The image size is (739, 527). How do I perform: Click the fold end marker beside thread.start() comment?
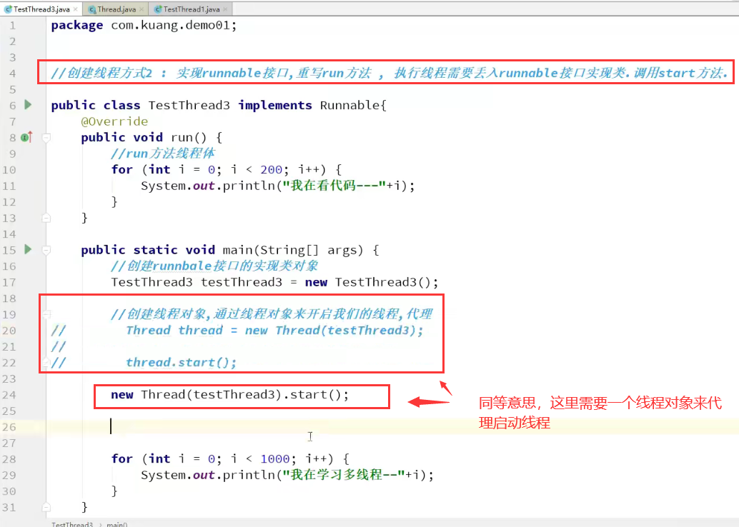pyautogui.click(x=46, y=363)
